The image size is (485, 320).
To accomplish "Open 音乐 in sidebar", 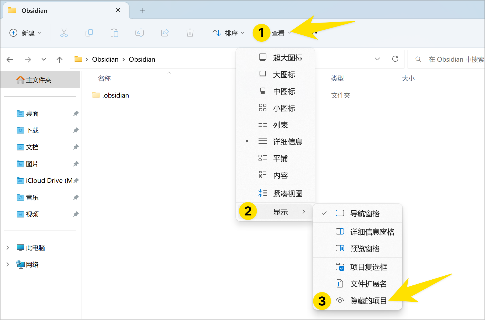I will pos(32,198).
